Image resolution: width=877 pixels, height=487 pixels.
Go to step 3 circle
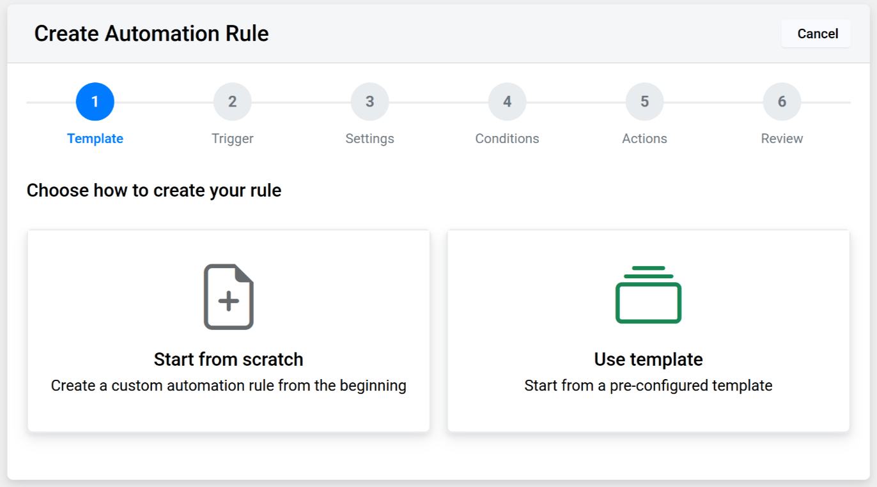pyautogui.click(x=369, y=102)
